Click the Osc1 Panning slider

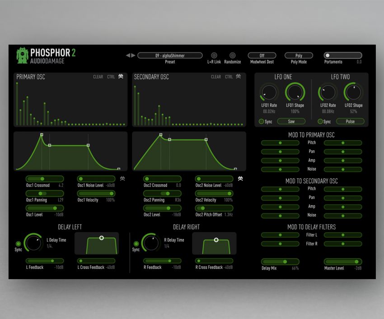pyautogui.click(x=45, y=194)
